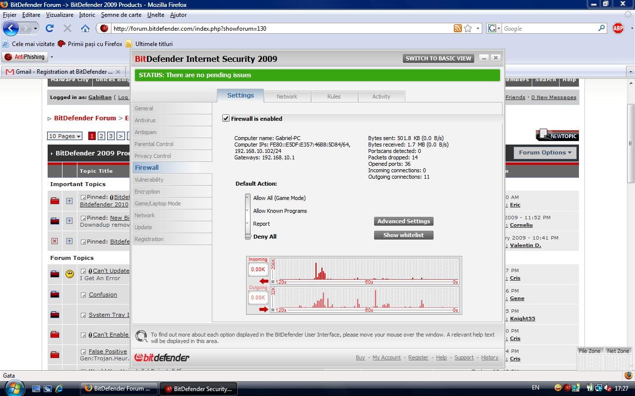This screenshot has height=396, width=635.
Task: Open Vulnerability section in sidebar
Action: 172,180
